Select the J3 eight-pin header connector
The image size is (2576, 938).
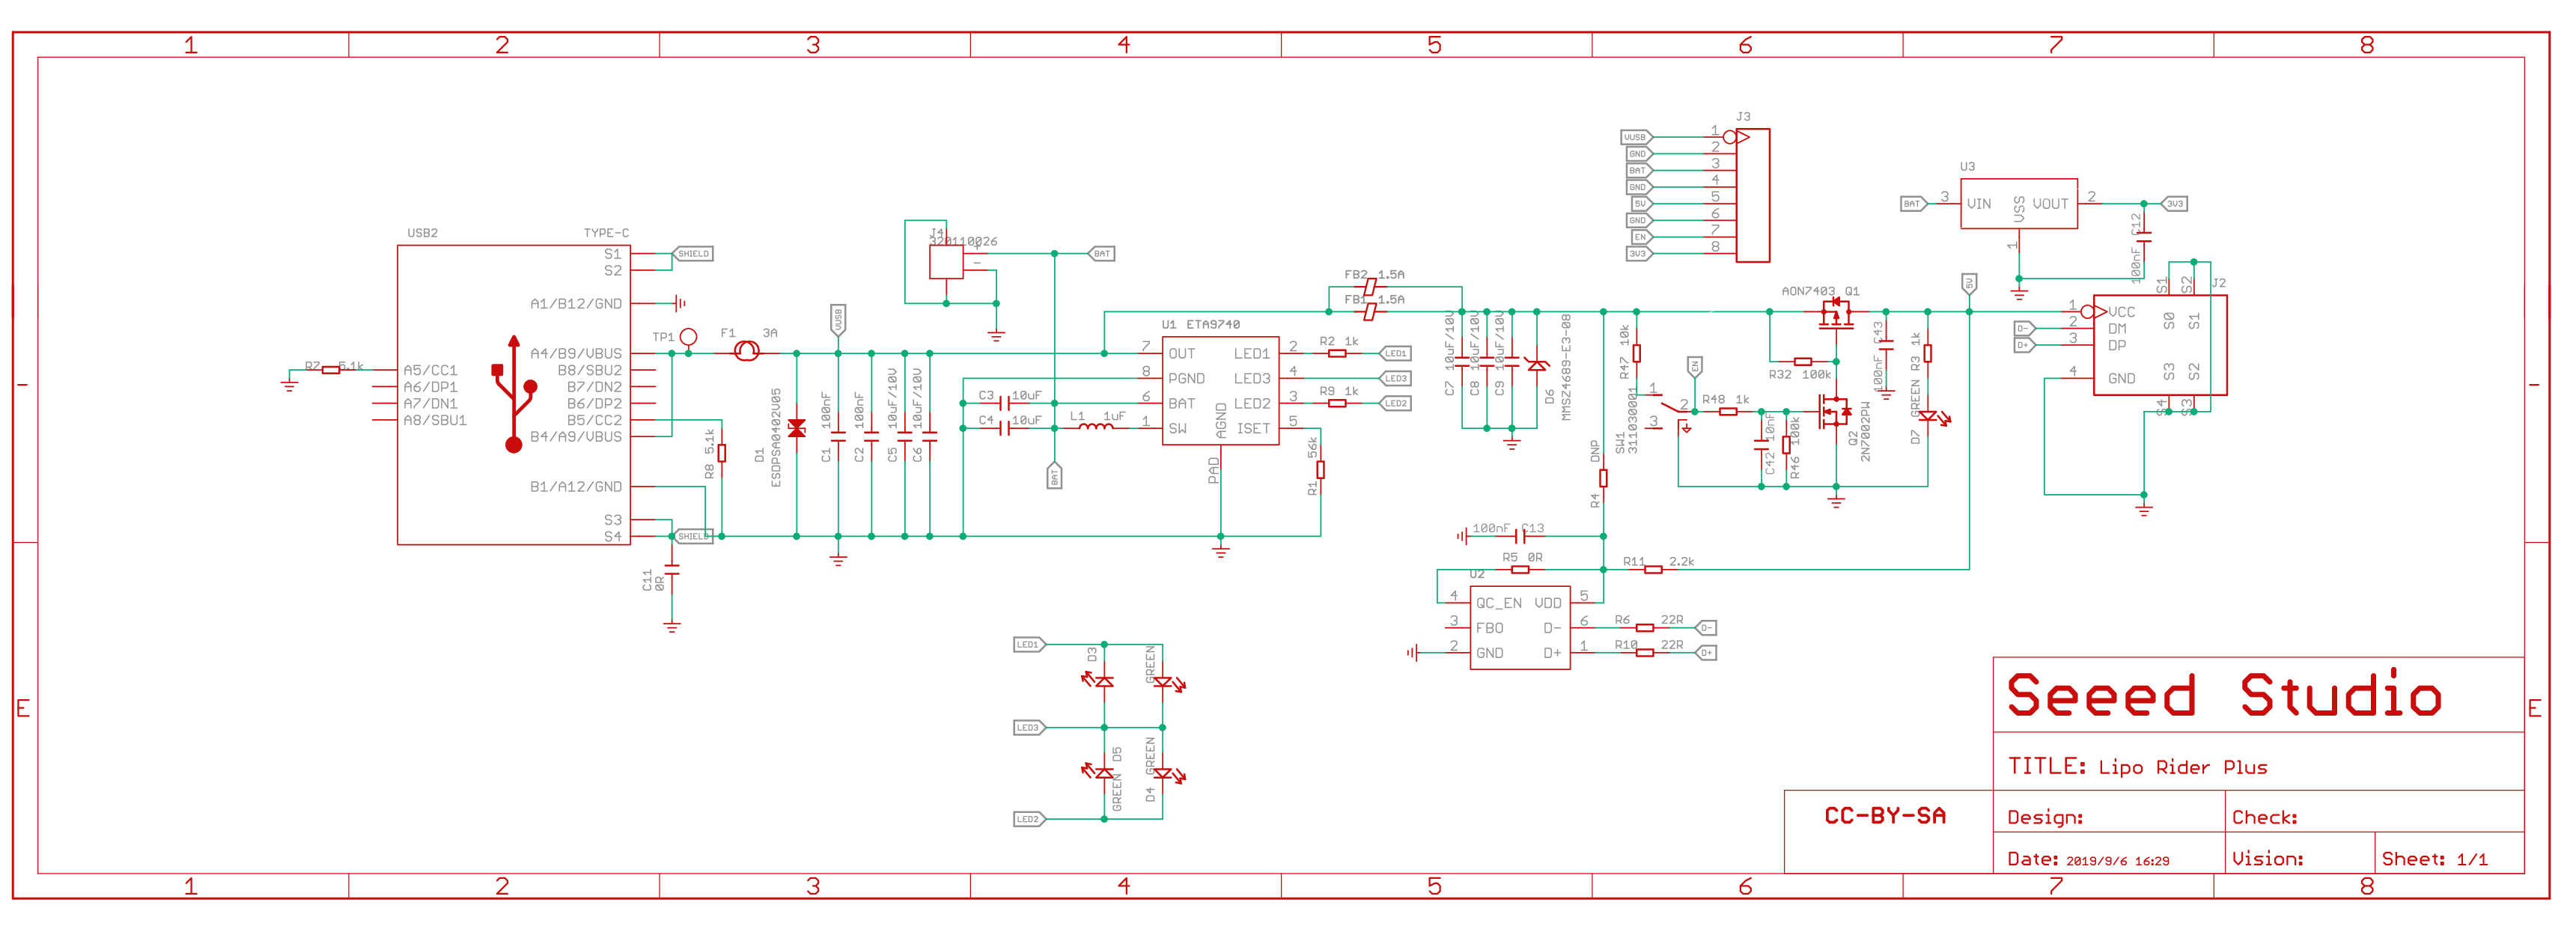point(1752,195)
